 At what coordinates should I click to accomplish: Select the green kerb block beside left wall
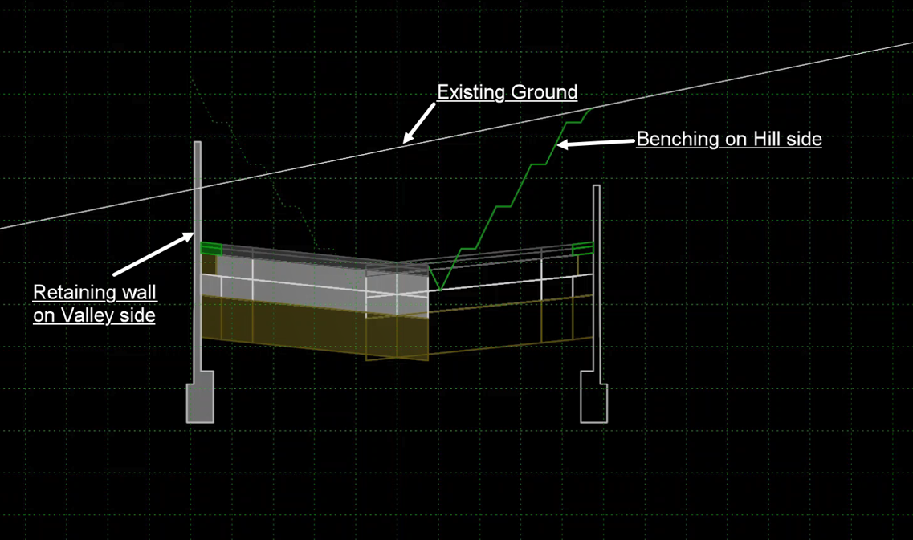210,248
